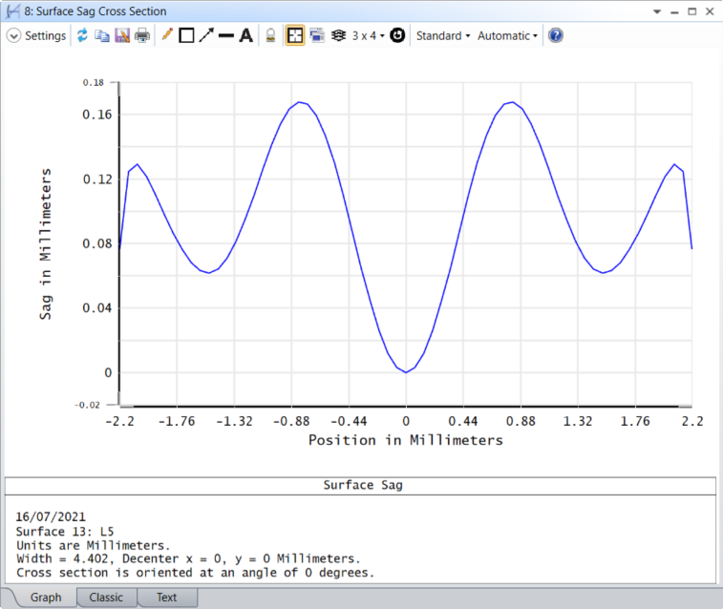Open help with question mark icon
The width and height of the screenshot is (723, 609).
point(556,35)
